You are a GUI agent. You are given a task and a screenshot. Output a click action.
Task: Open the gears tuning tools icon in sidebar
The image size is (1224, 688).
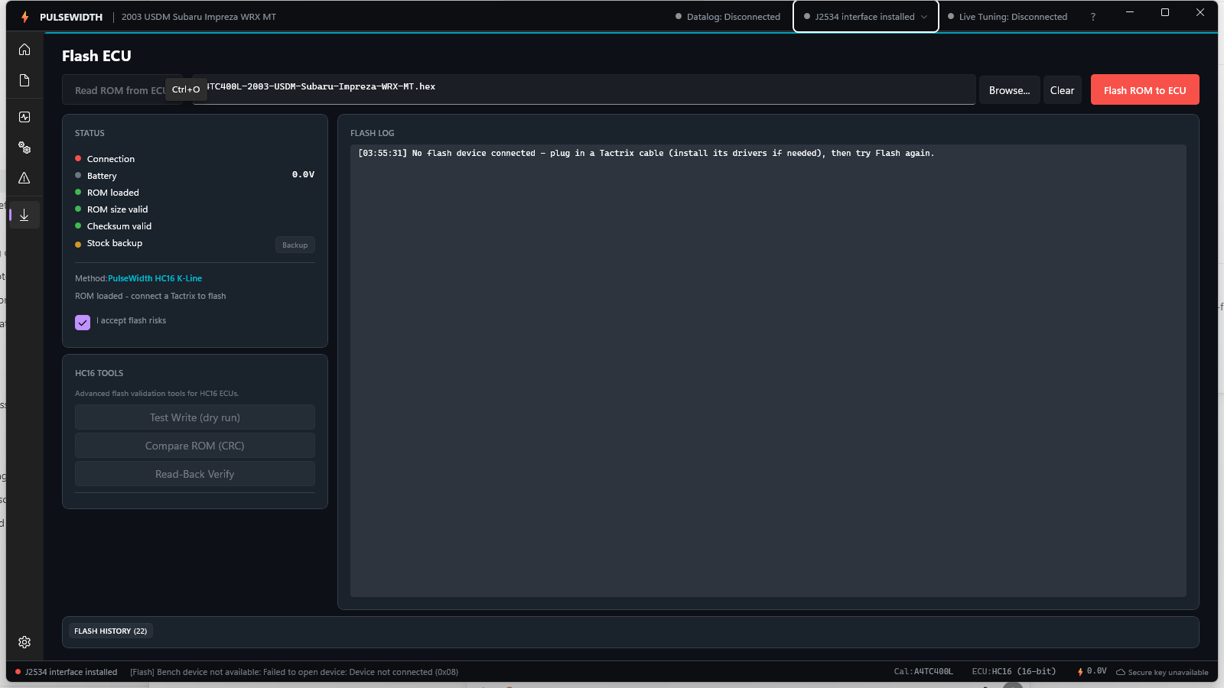click(x=24, y=148)
